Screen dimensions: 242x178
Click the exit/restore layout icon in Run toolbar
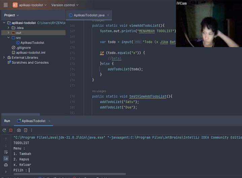pos(25,130)
